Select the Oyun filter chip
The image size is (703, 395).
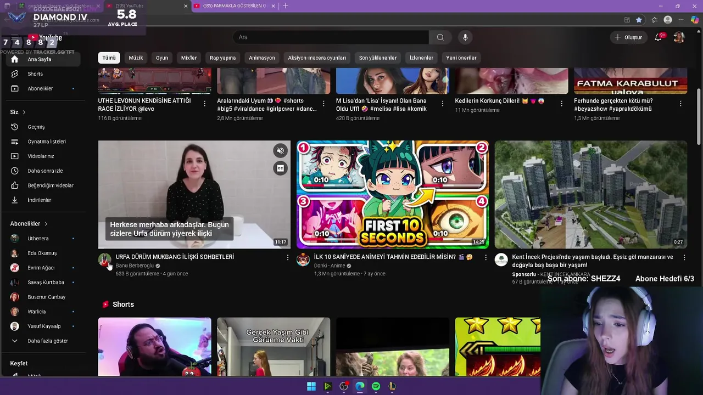[162, 58]
